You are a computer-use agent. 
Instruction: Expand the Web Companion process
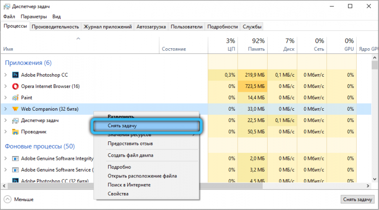[6, 109]
